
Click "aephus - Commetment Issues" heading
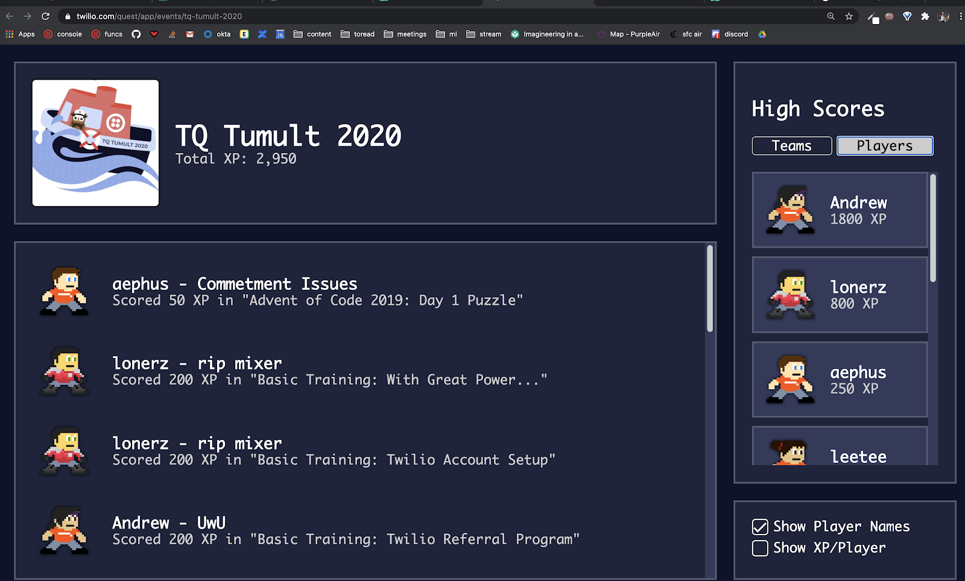[235, 284]
